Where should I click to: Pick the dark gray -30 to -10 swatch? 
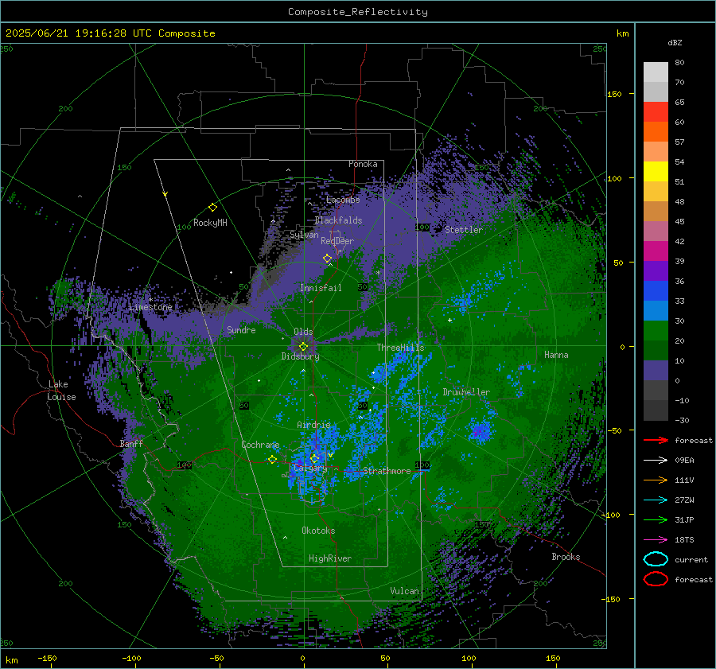tap(656, 410)
